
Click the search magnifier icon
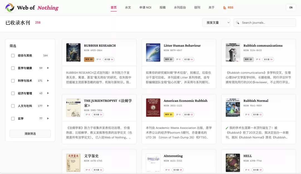click(238, 23)
